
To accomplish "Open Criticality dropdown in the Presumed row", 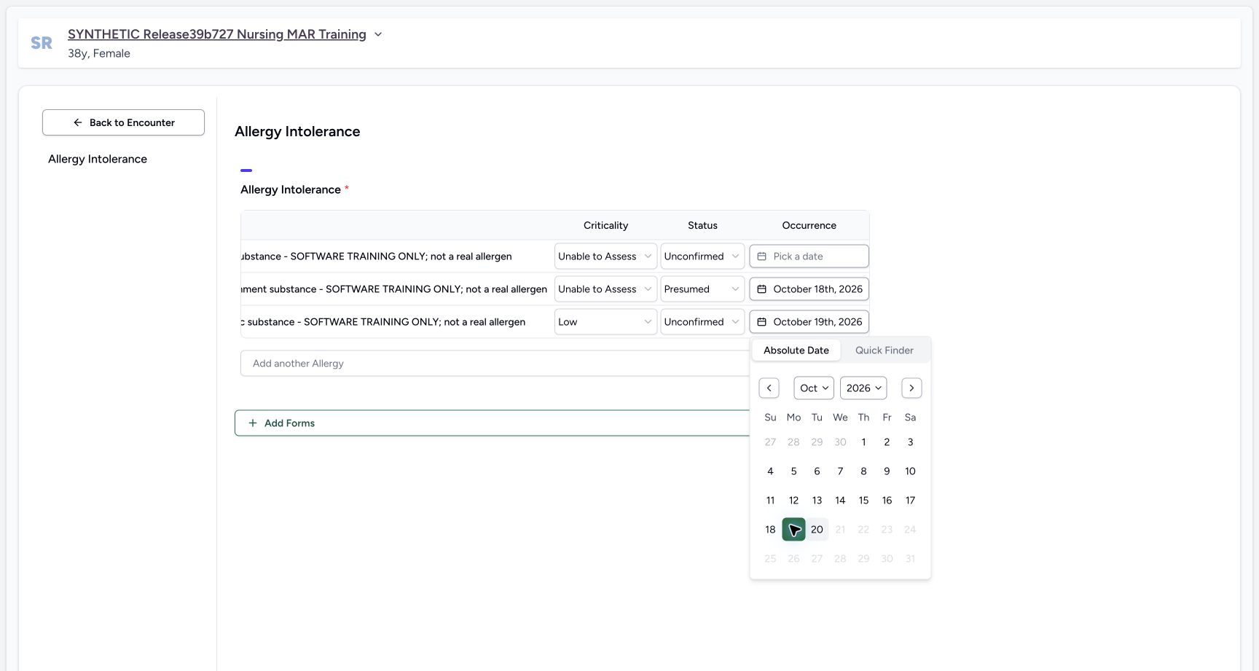I will (x=605, y=289).
